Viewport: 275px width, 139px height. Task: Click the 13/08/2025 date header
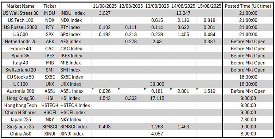coord(157,6)
